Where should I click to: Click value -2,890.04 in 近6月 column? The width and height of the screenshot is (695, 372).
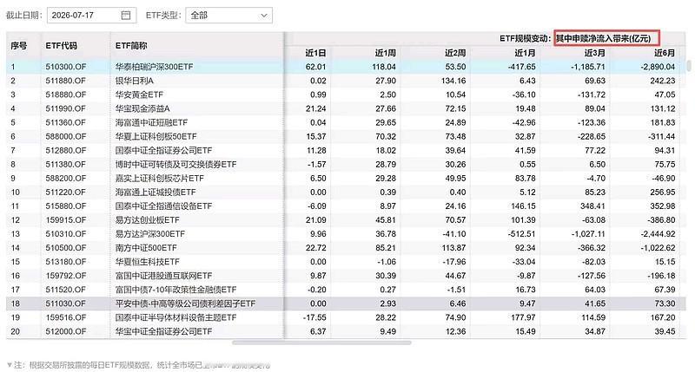coord(658,67)
